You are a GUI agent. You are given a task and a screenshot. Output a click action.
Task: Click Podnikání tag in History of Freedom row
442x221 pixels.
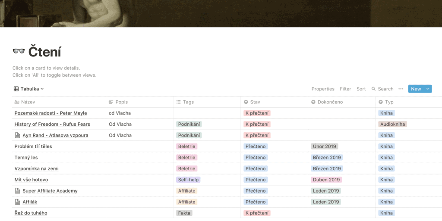coord(189,124)
